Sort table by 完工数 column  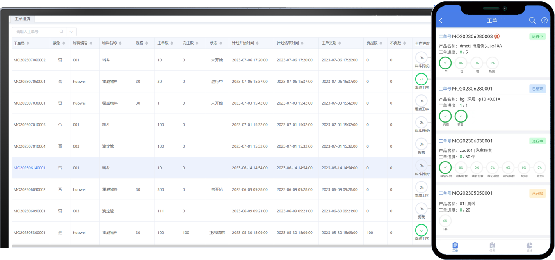click(197, 43)
